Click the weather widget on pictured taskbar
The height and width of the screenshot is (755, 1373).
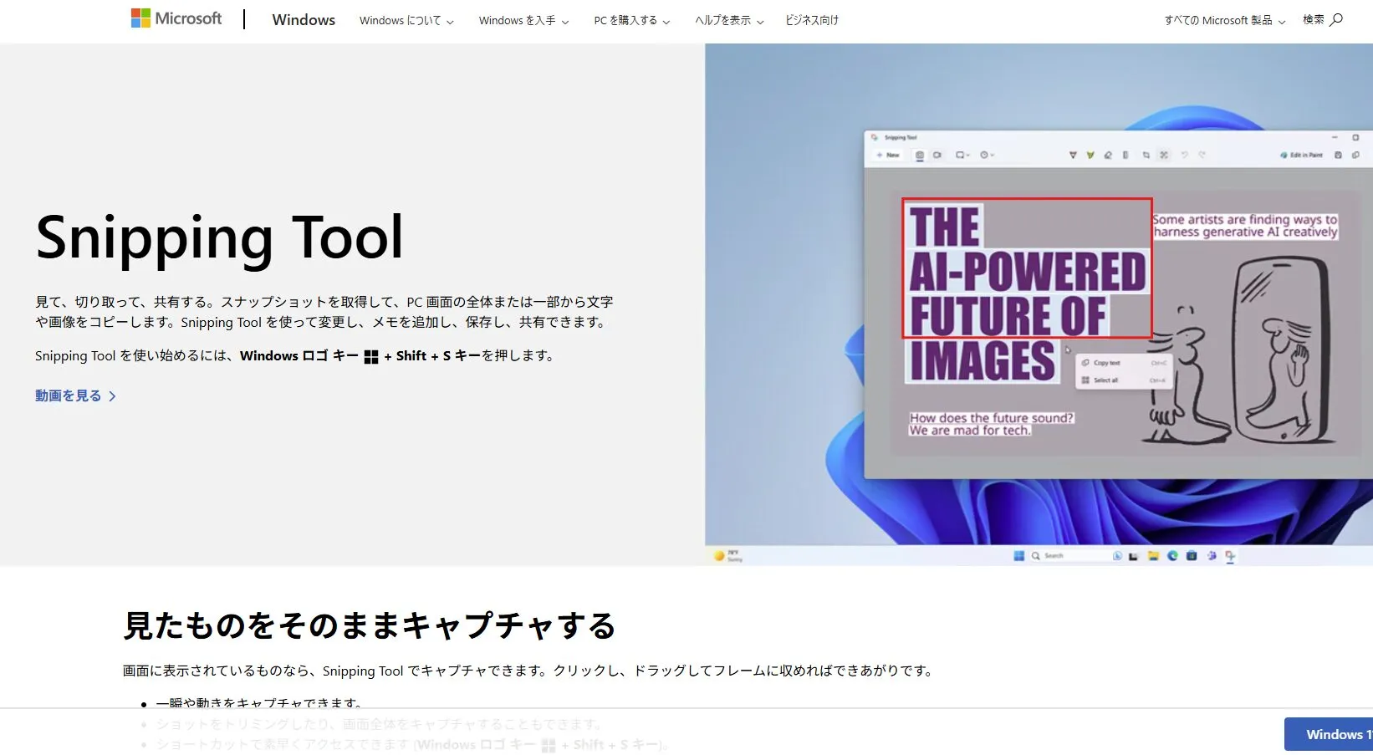pyautogui.click(x=727, y=555)
